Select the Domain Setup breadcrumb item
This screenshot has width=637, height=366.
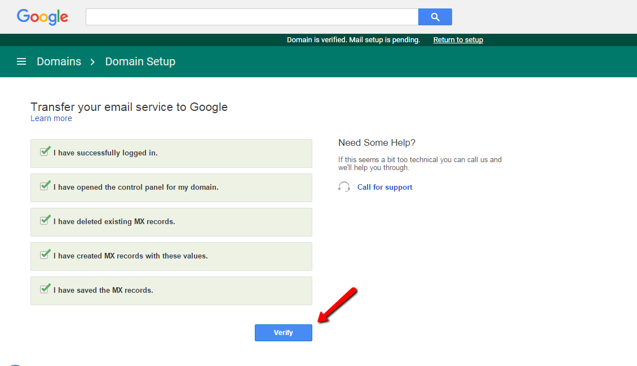[x=140, y=61]
